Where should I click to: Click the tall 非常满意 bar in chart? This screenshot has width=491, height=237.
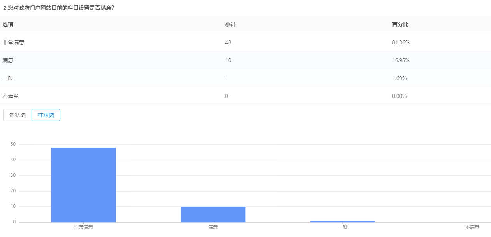[x=83, y=185]
